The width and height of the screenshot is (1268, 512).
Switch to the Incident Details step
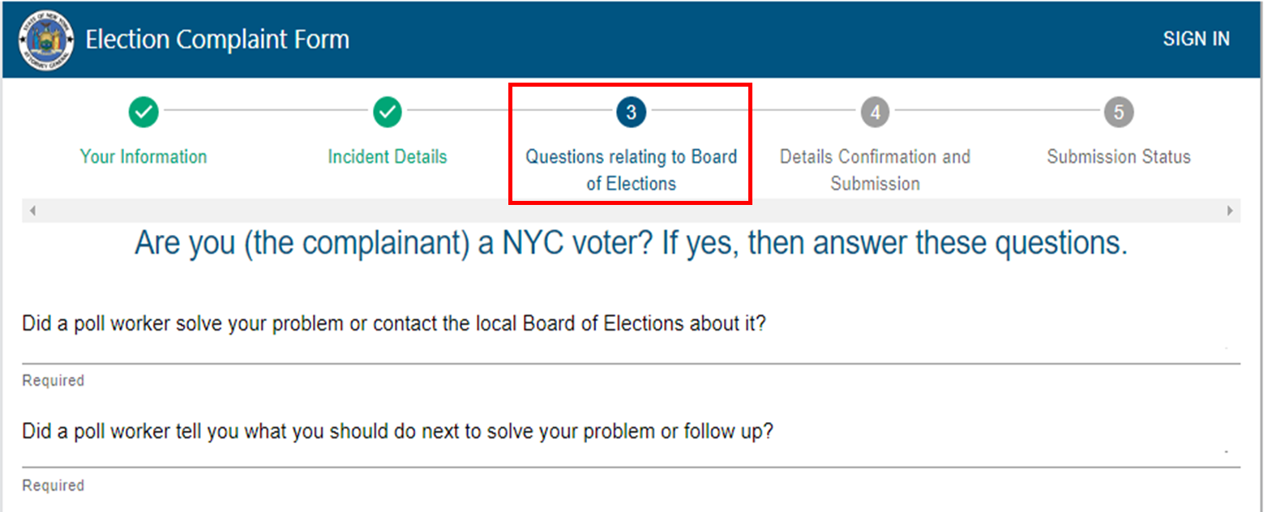click(387, 156)
